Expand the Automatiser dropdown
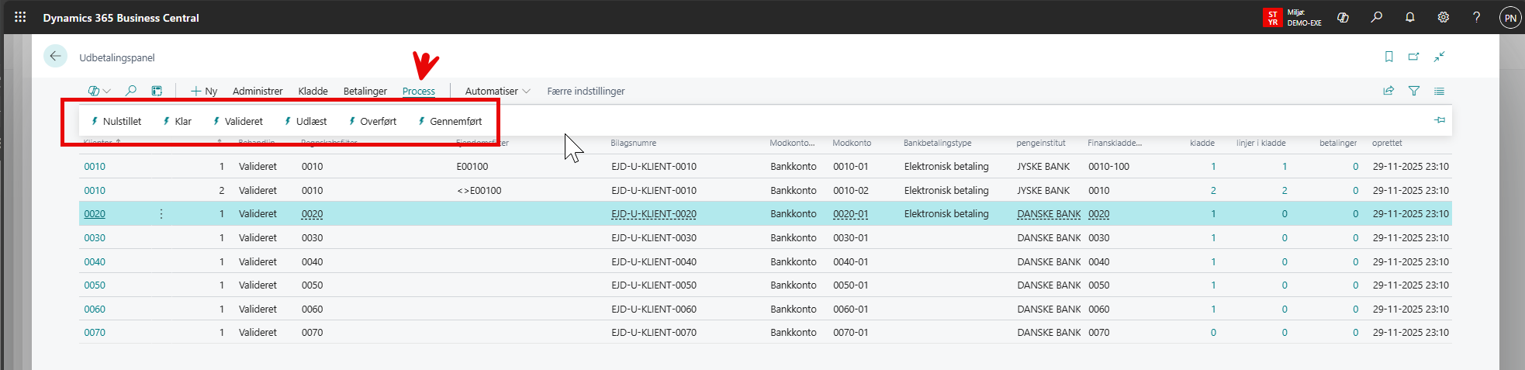 click(497, 91)
